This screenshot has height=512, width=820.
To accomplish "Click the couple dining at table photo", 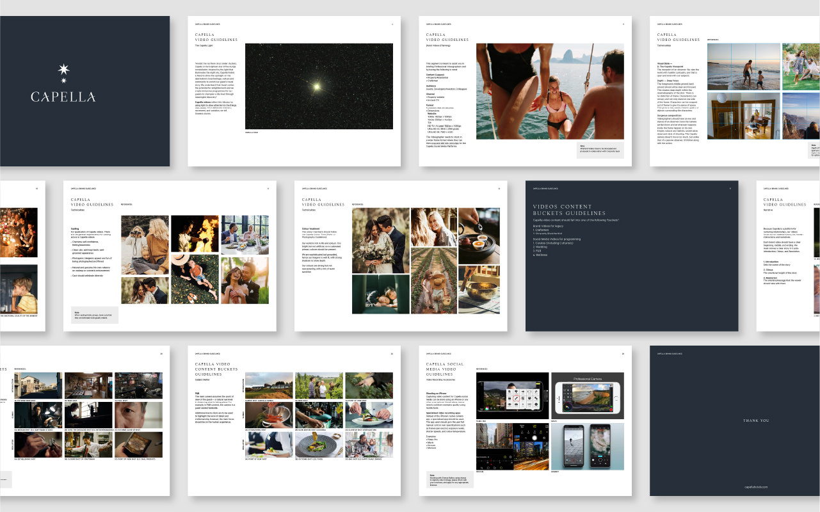I will pyautogui.click(x=245, y=235).
